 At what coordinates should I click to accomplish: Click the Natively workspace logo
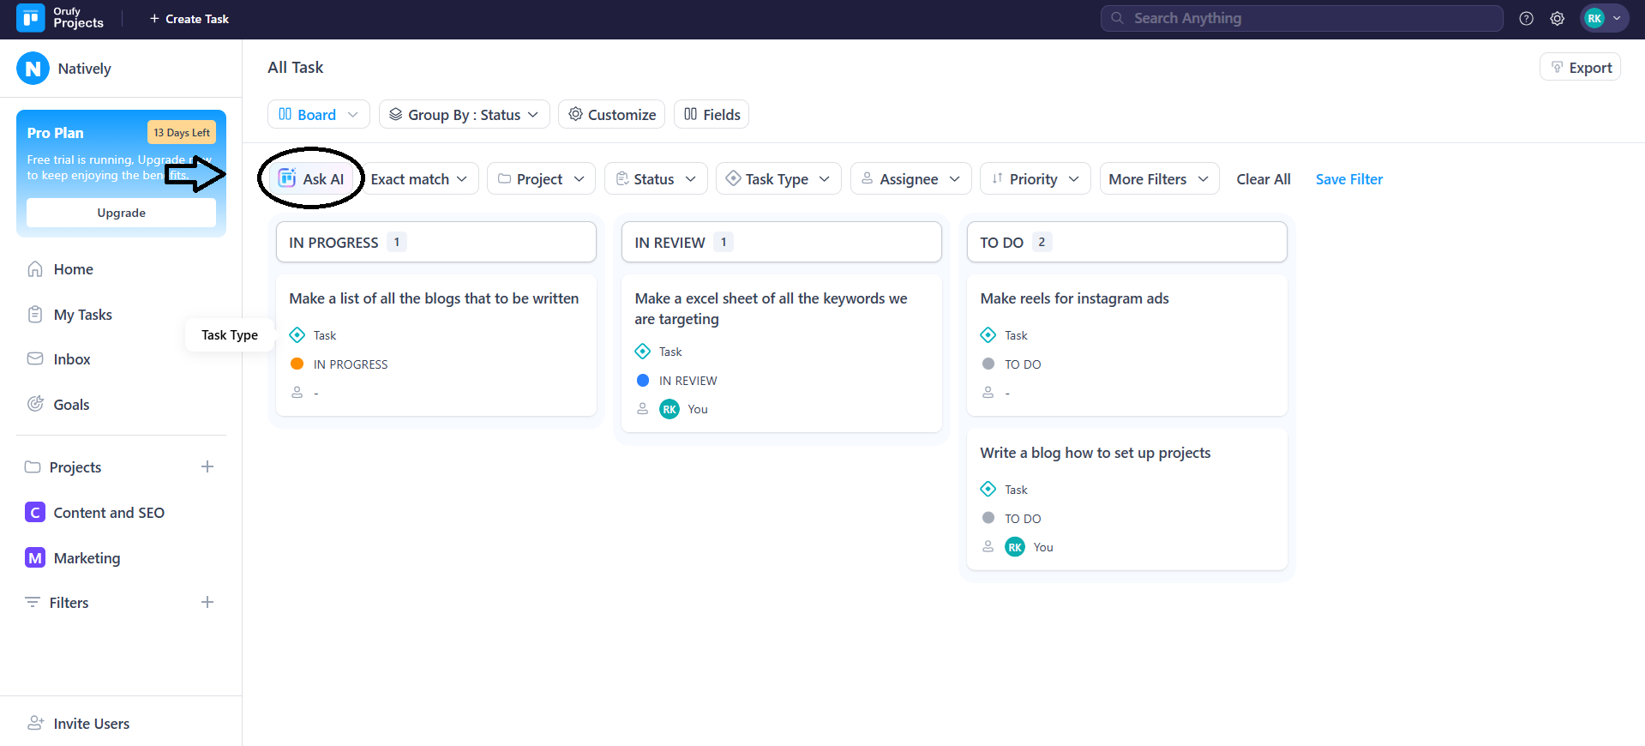(x=33, y=69)
